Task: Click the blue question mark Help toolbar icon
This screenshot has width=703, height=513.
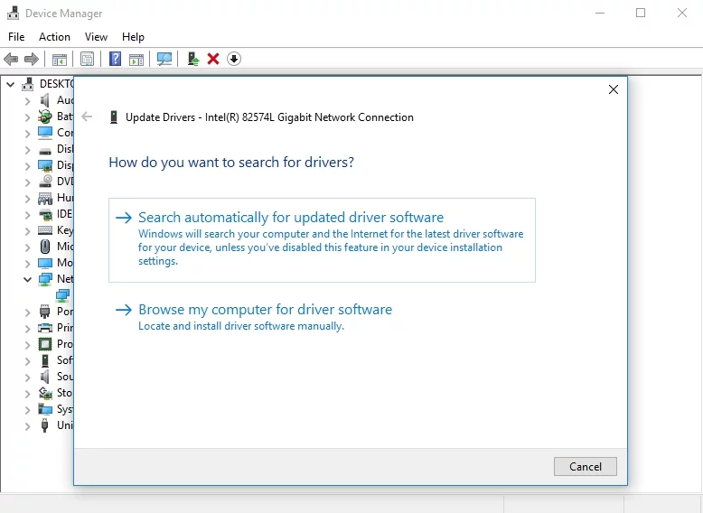Action: (x=115, y=59)
